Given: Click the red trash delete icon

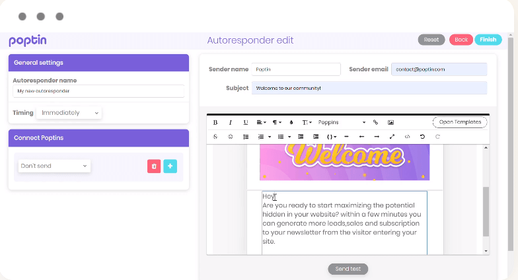Looking at the screenshot, I should click(154, 166).
